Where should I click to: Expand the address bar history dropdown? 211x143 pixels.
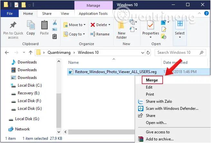tap(143, 52)
